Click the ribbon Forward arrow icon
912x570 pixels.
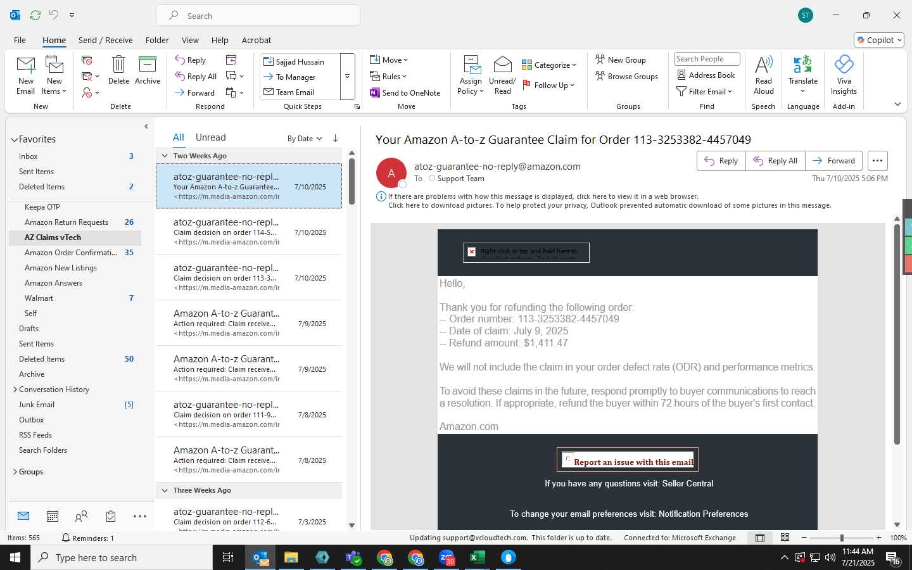(x=180, y=92)
